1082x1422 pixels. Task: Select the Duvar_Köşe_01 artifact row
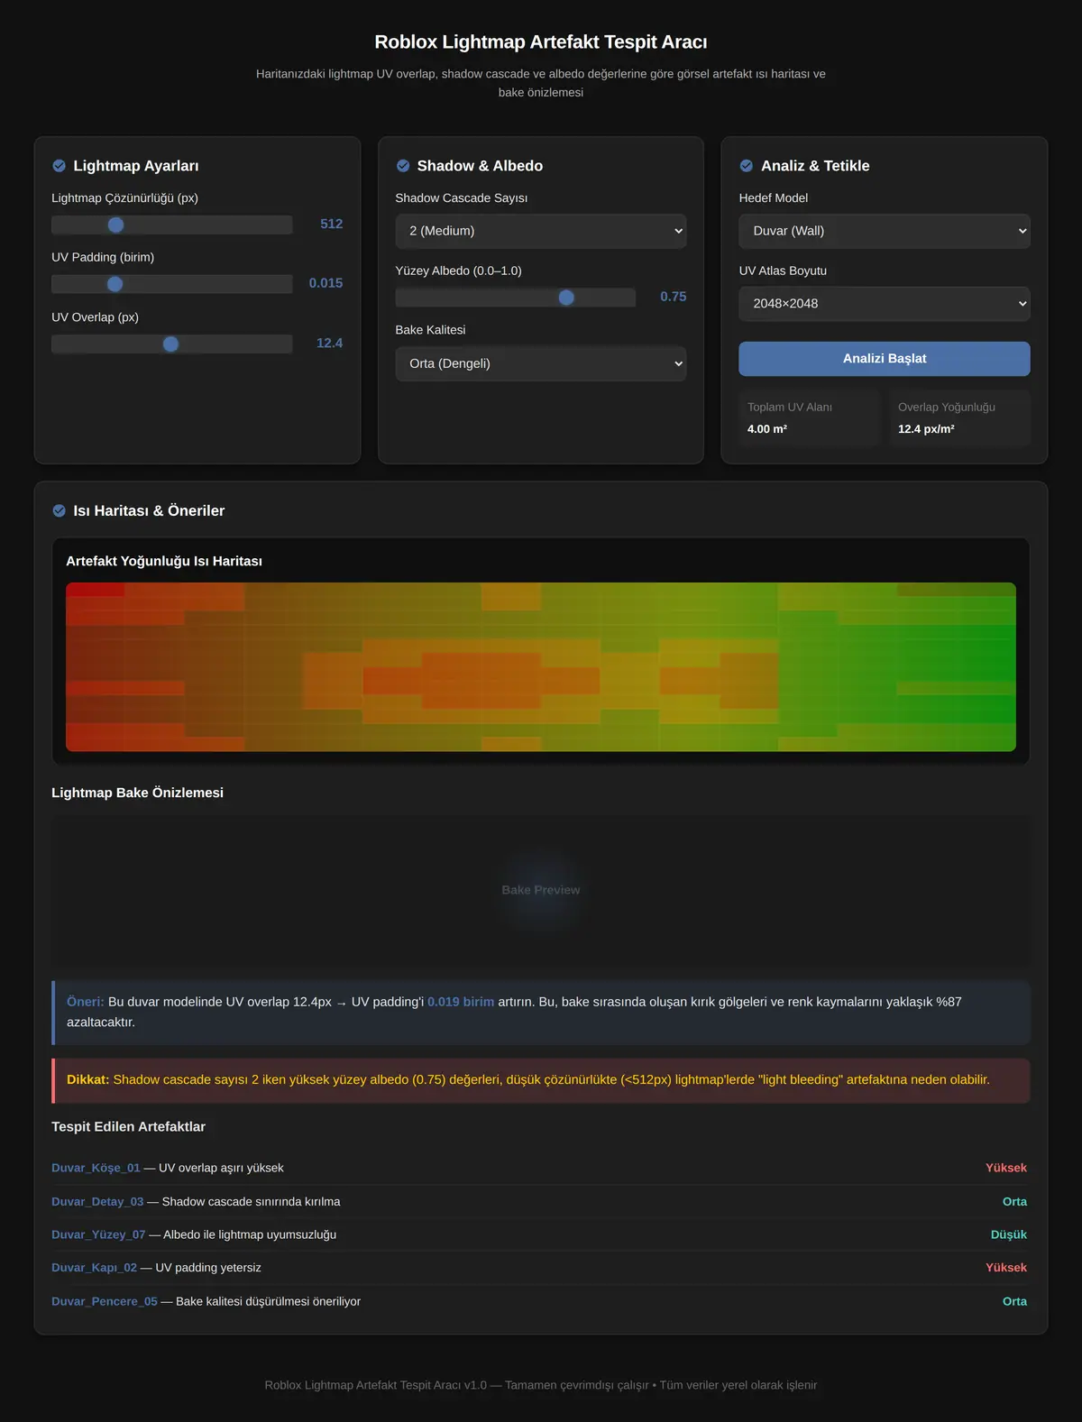click(539, 1168)
